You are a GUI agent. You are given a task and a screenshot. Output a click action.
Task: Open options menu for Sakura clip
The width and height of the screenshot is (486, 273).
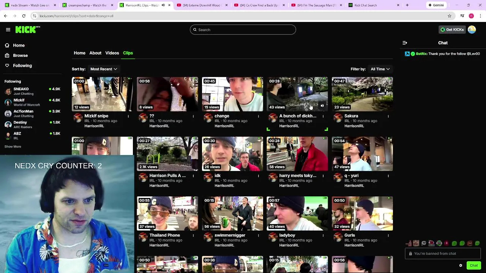pyautogui.click(x=388, y=116)
